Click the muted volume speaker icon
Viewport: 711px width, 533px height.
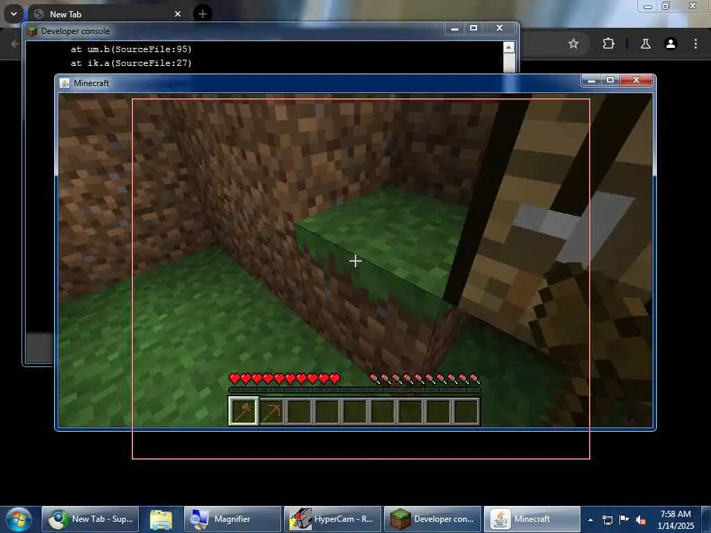[x=641, y=520]
